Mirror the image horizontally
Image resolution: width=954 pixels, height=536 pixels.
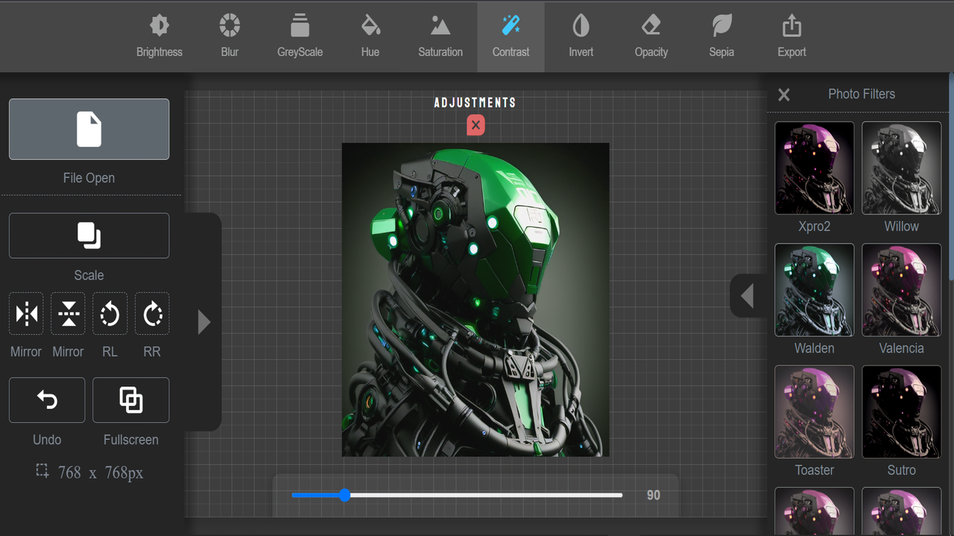[x=26, y=313]
